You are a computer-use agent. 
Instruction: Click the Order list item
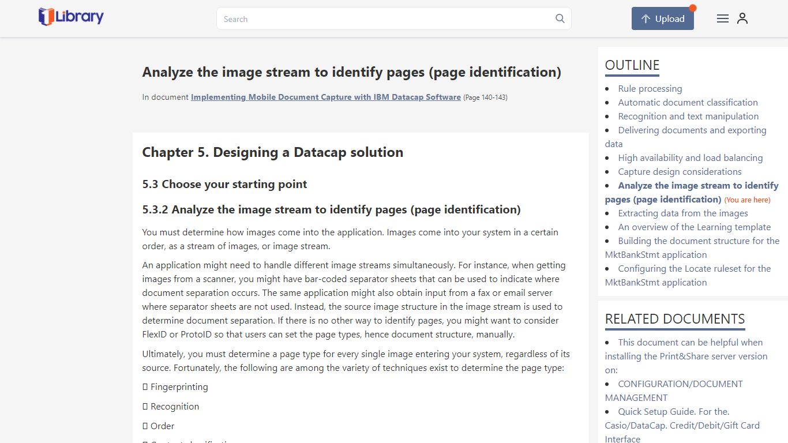(x=159, y=426)
